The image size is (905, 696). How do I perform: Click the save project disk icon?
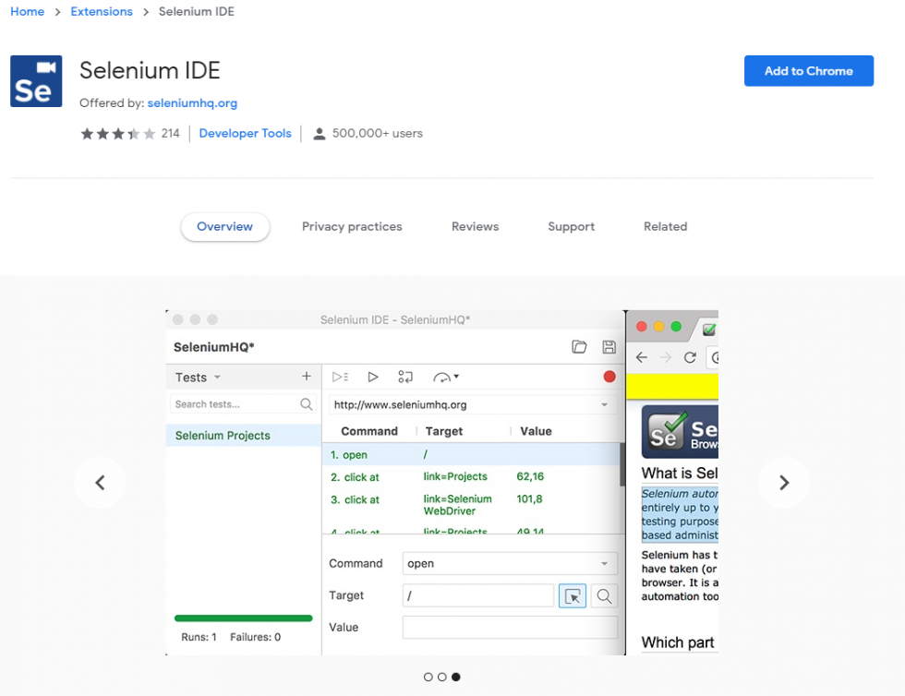609,347
